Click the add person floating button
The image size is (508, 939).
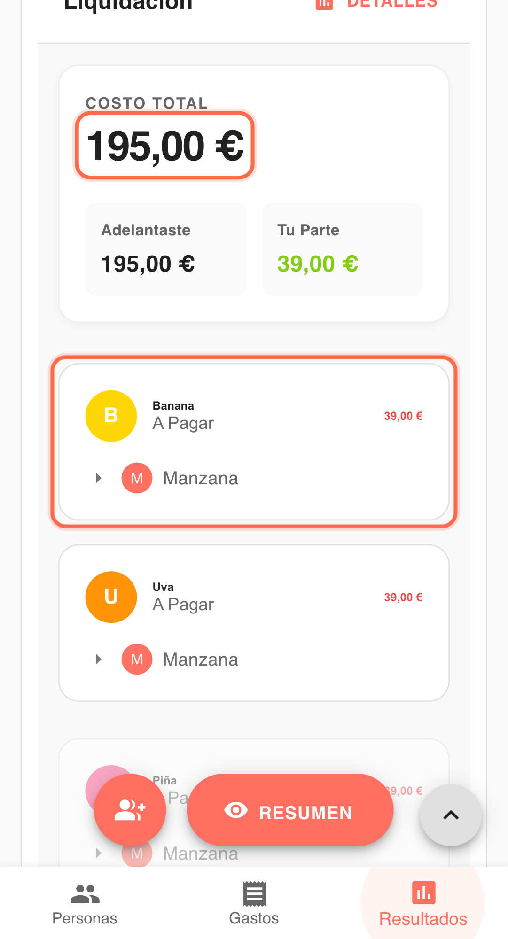pos(130,810)
